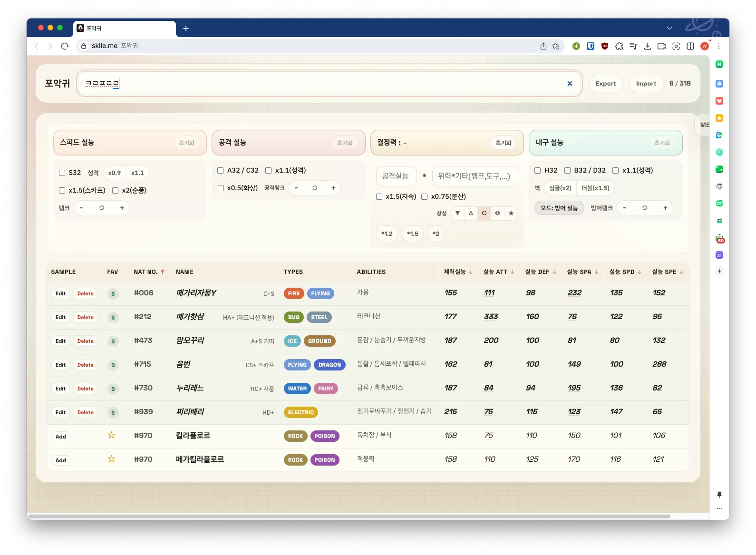The image size is (756, 555).
Task: Click the 공격실능 input field
Action: coord(396,176)
